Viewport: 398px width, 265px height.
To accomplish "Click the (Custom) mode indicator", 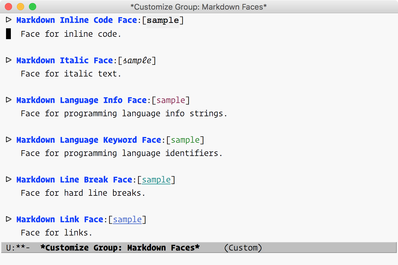I will 243,248.
